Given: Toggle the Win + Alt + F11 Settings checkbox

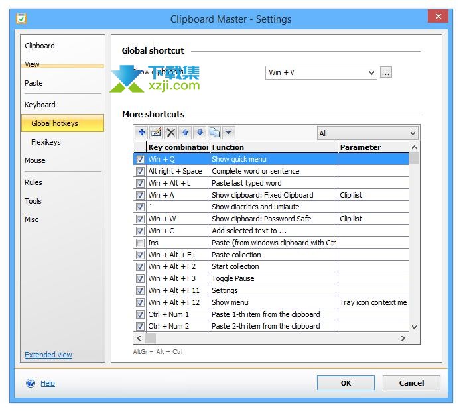Looking at the screenshot, I should [140, 291].
